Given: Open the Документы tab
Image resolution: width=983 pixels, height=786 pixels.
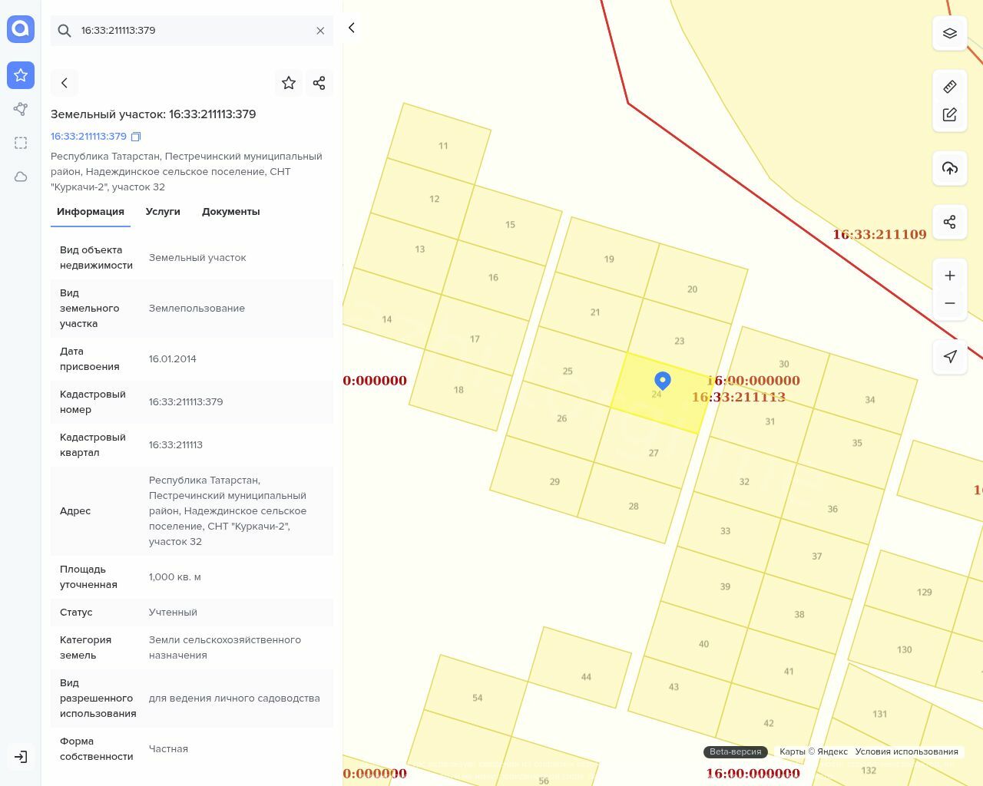Looking at the screenshot, I should click(230, 212).
